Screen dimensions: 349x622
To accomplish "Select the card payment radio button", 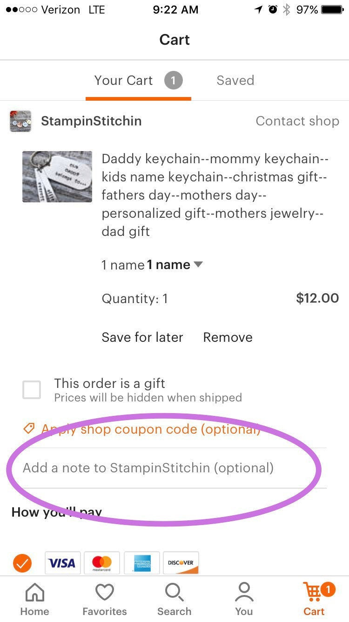I will tap(22, 563).
